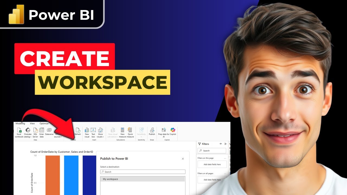Image resolution: width=347 pixels, height=195 pixels.
Task: Switch to the View ribbon tab
Action: [32, 123]
